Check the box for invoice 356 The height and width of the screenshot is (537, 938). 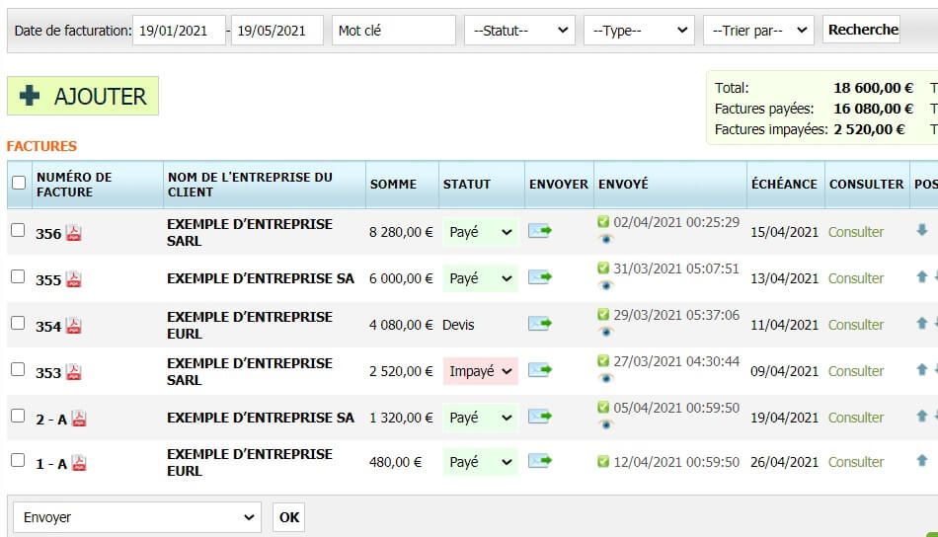pos(18,230)
